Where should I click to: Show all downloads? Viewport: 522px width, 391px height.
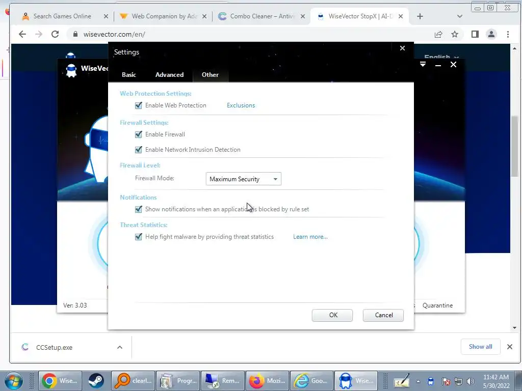point(480,347)
